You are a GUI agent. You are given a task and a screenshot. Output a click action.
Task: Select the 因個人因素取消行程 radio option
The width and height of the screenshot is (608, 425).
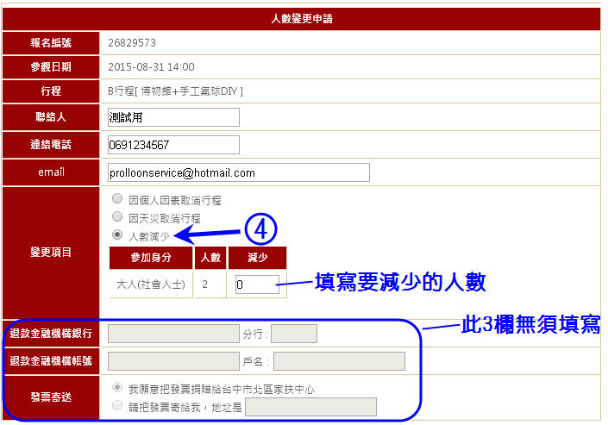(x=117, y=199)
